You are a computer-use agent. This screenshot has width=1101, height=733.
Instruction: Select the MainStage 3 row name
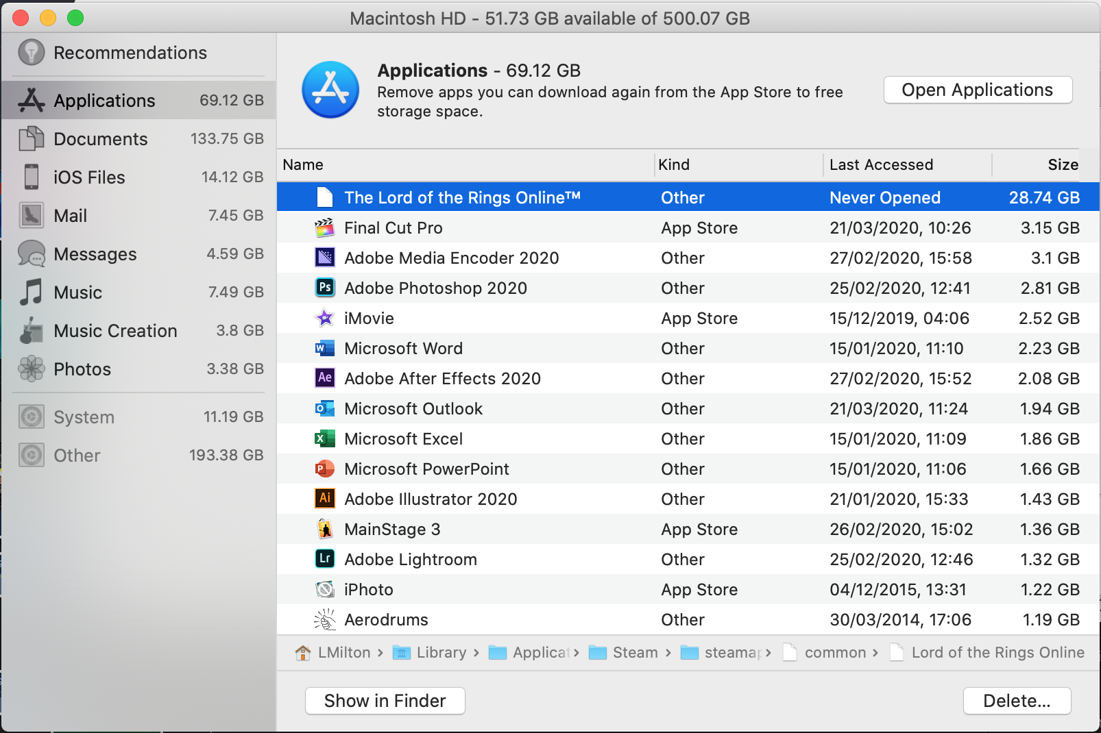tap(392, 529)
